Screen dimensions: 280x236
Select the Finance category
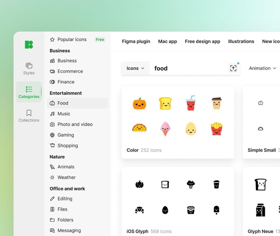[x=62, y=82]
